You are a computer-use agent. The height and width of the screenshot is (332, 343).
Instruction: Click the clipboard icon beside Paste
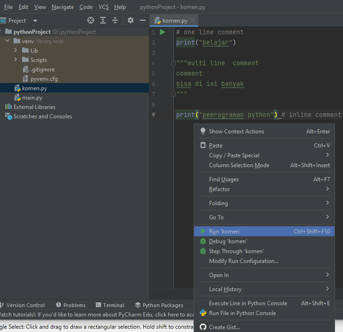pos(203,145)
